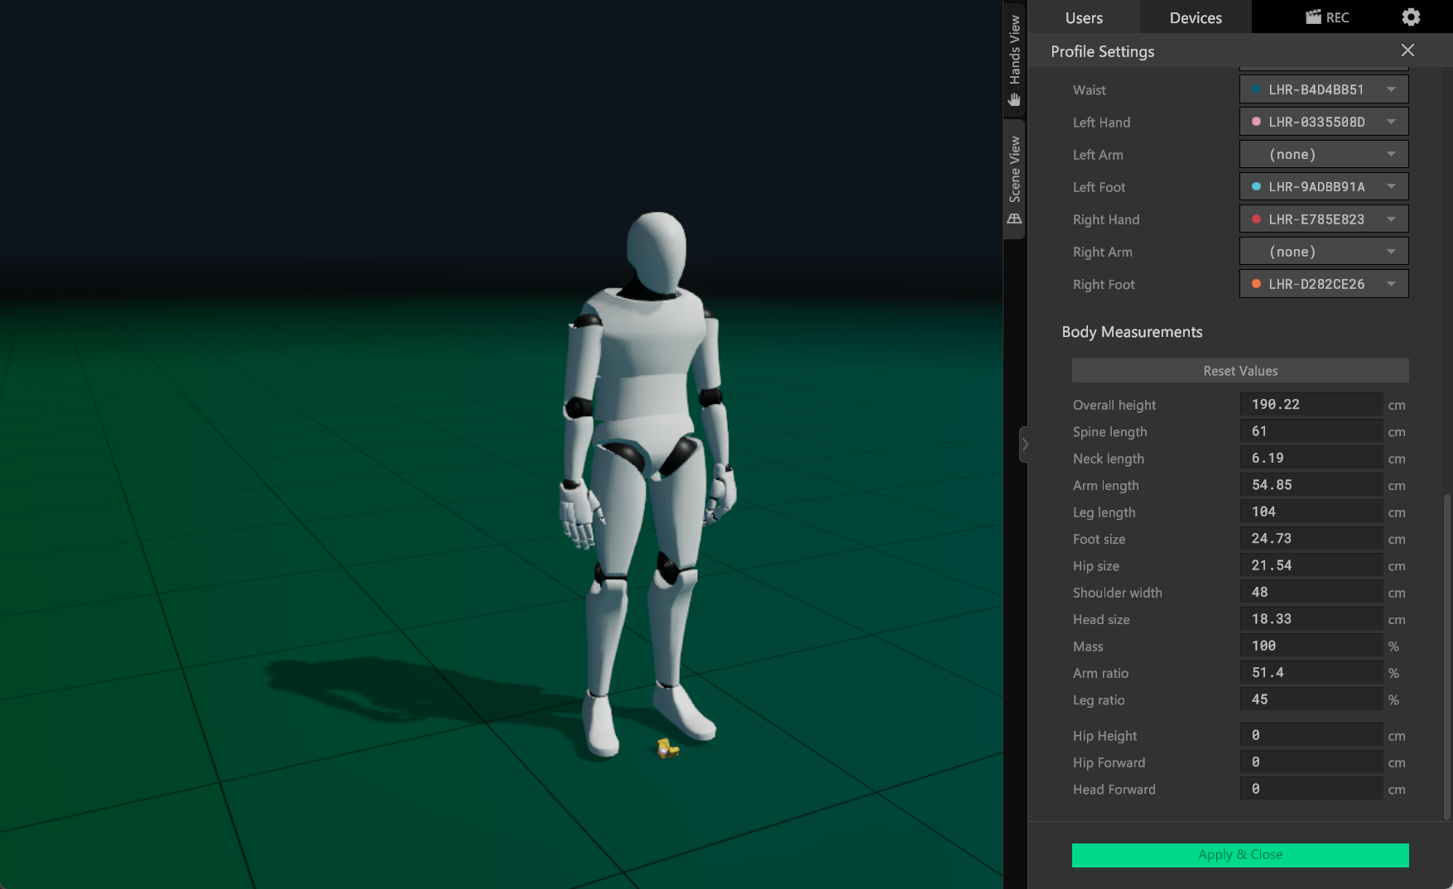Switch to the Devices tab
Image resolution: width=1453 pixels, height=889 pixels.
coord(1195,17)
